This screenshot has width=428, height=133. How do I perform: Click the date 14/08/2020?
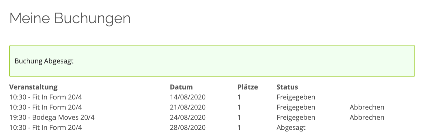tap(188, 97)
